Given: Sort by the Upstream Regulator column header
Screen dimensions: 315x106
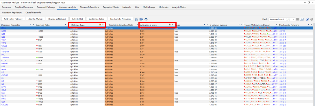Looking at the screenshot, I should 10,25.
